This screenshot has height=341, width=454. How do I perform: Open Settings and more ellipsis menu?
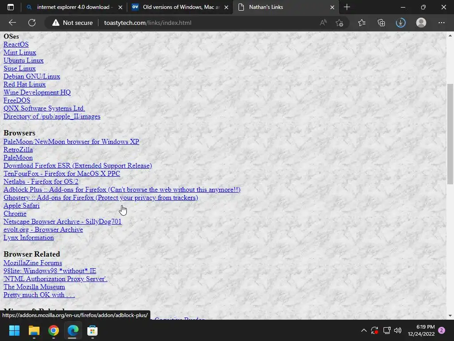coord(441,23)
